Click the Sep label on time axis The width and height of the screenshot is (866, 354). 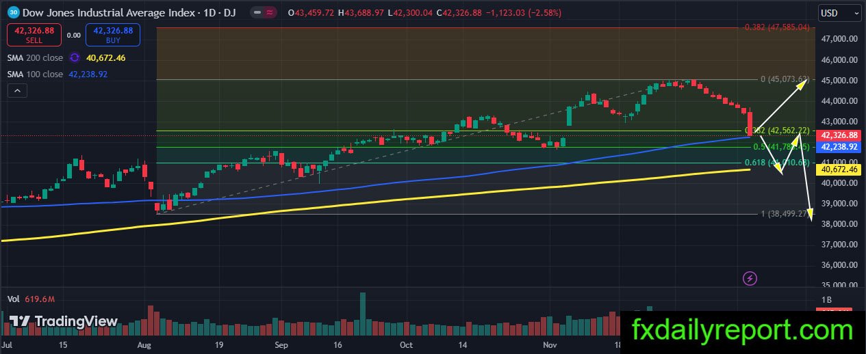(x=283, y=346)
